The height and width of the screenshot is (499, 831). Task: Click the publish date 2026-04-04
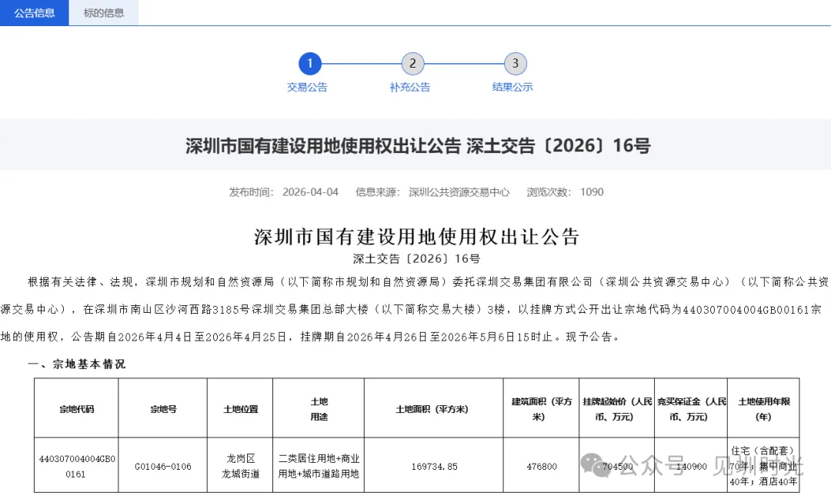310,191
